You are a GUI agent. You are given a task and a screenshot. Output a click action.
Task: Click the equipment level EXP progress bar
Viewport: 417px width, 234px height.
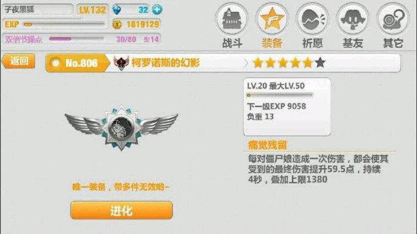[280, 95]
